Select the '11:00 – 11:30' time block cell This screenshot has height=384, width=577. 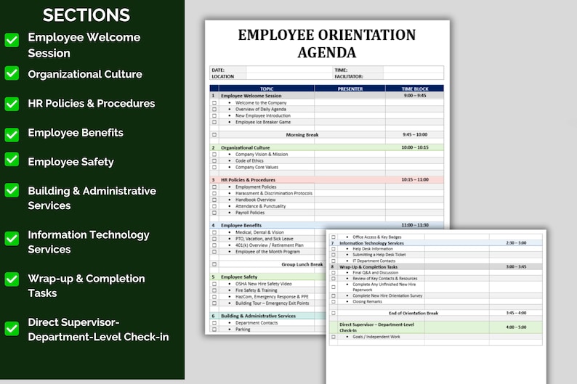[x=415, y=225]
